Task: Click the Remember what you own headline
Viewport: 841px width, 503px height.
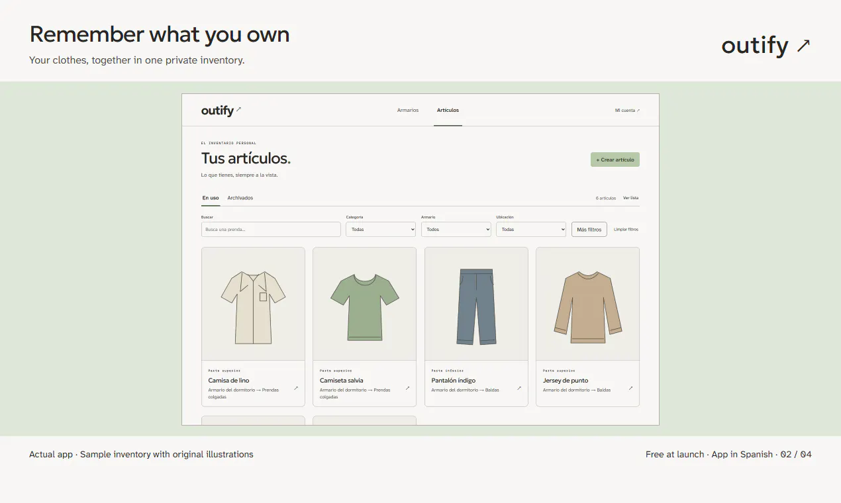Action: (x=160, y=34)
